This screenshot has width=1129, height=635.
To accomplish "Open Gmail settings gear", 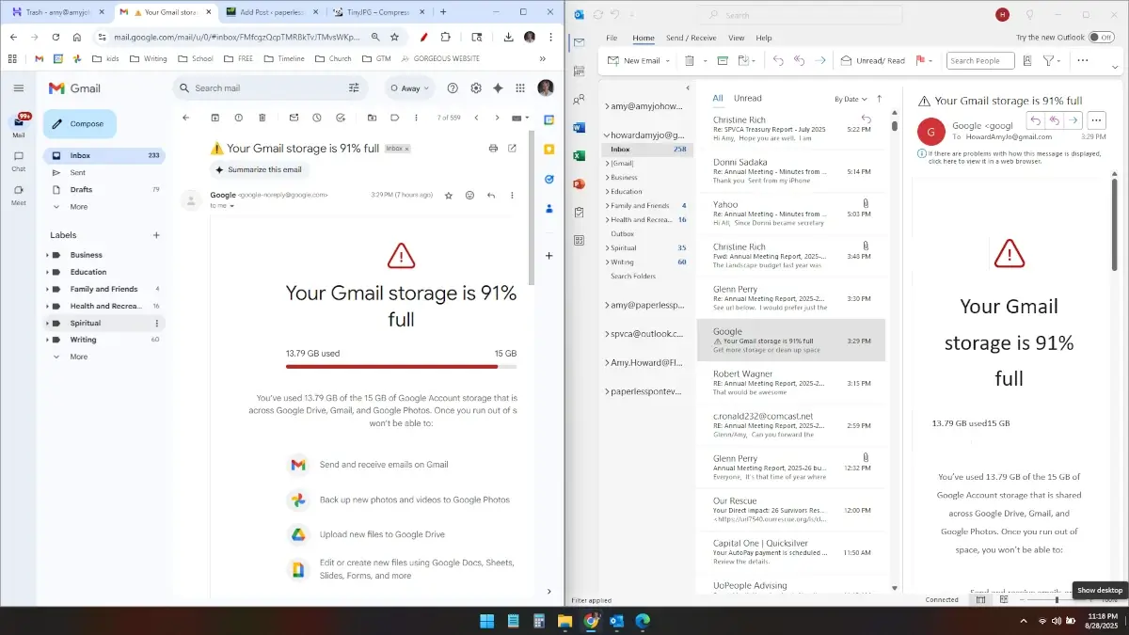I will click(476, 88).
